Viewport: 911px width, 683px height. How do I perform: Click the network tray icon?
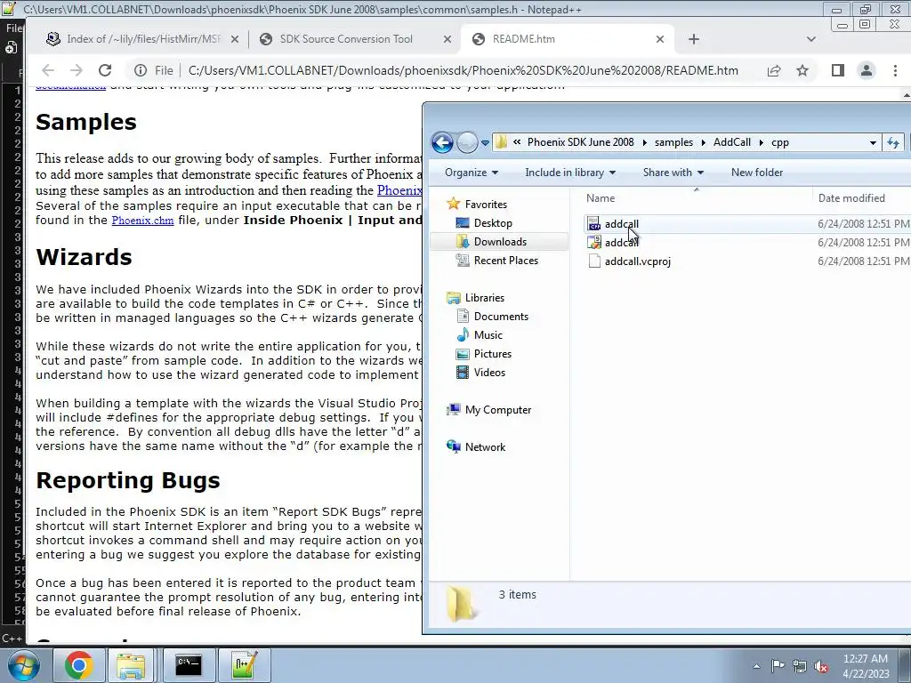coord(800,666)
